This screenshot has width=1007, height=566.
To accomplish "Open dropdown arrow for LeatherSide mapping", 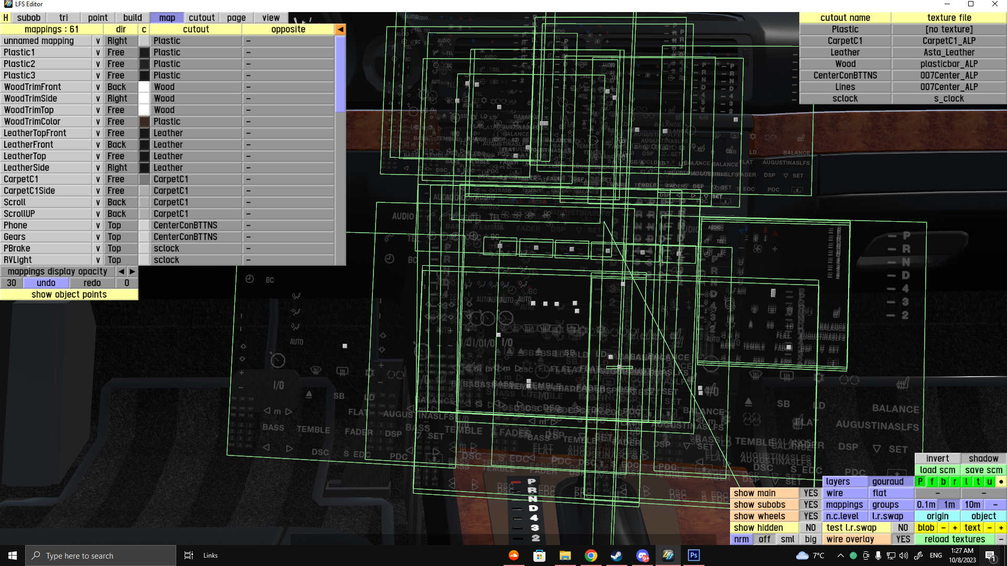I will pyautogui.click(x=98, y=168).
